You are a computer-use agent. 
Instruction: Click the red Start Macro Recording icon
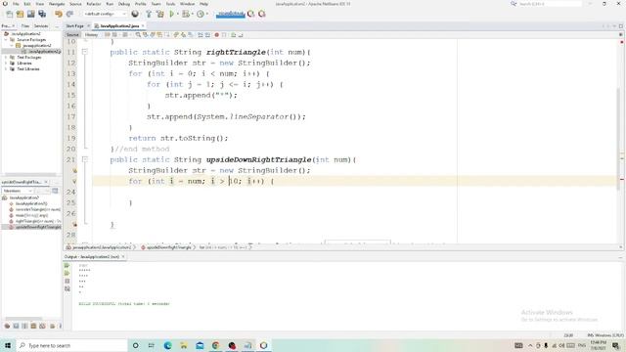(x=217, y=35)
